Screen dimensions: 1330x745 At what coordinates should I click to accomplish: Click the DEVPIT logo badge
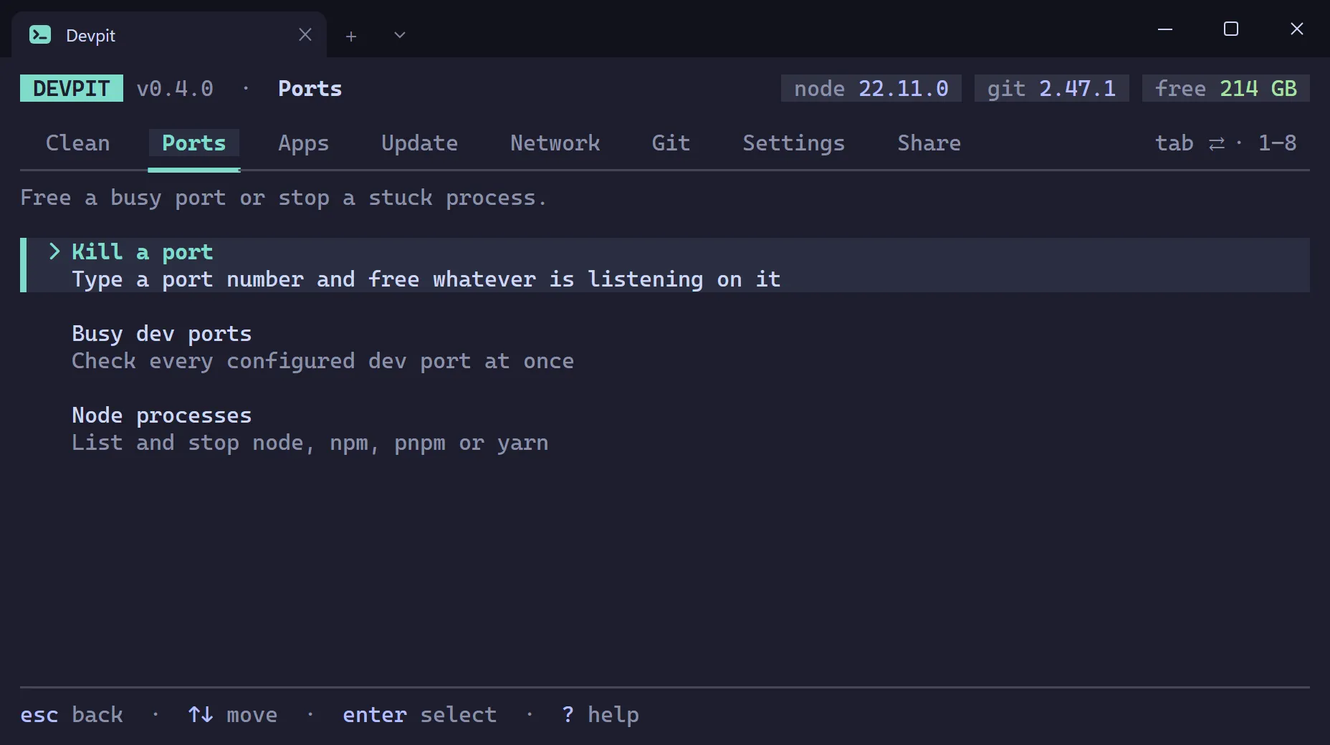click(x=72, y=88)
